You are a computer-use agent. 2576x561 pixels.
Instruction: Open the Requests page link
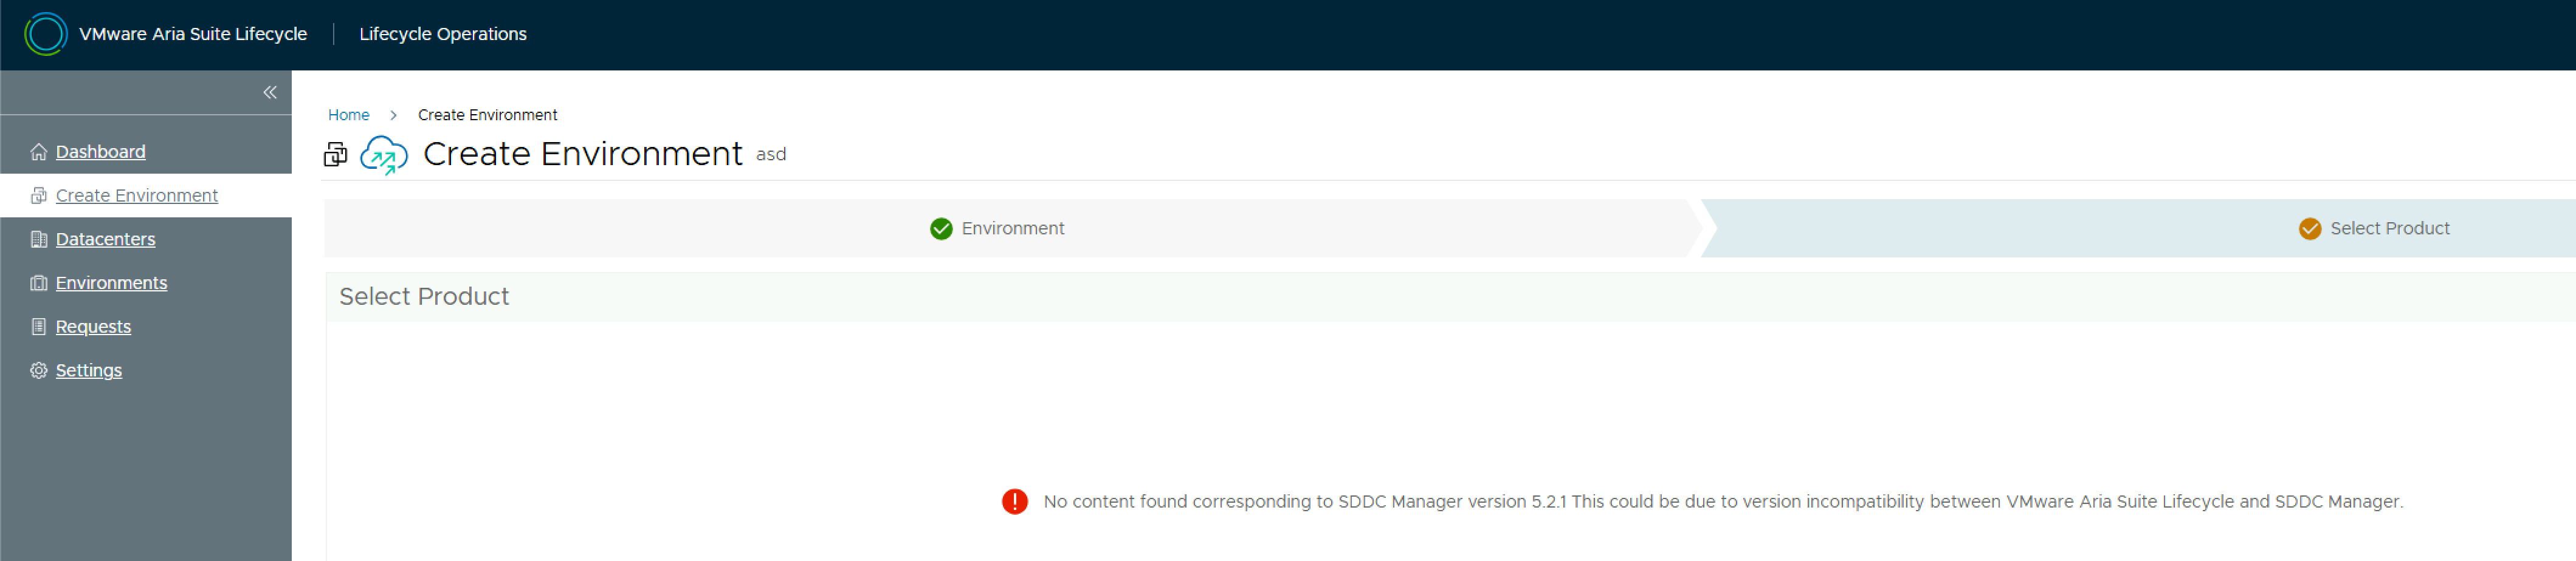tap(93, 327)
